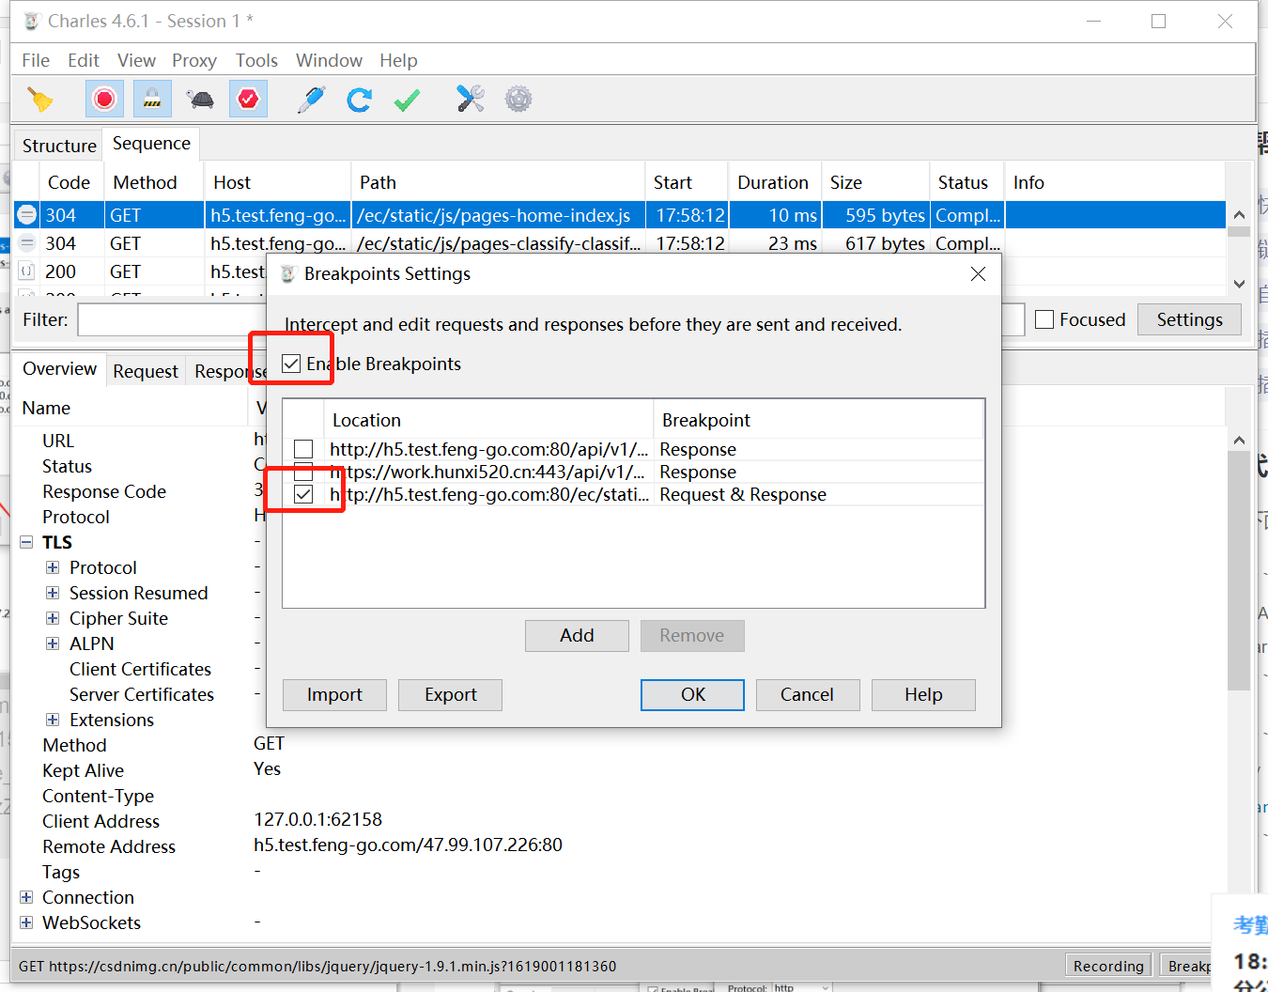Sort breakpoints by the Location column header
This screenshot has width=1268, height=992.
[488, 420]
